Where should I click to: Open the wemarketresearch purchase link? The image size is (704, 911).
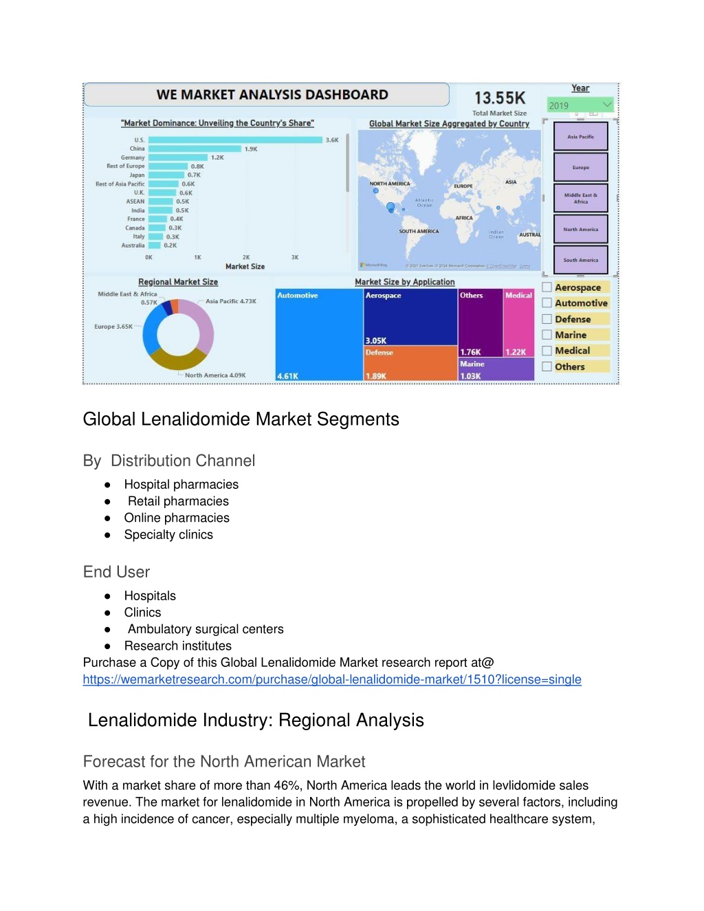pyautogui.click(x=332, y=679)
